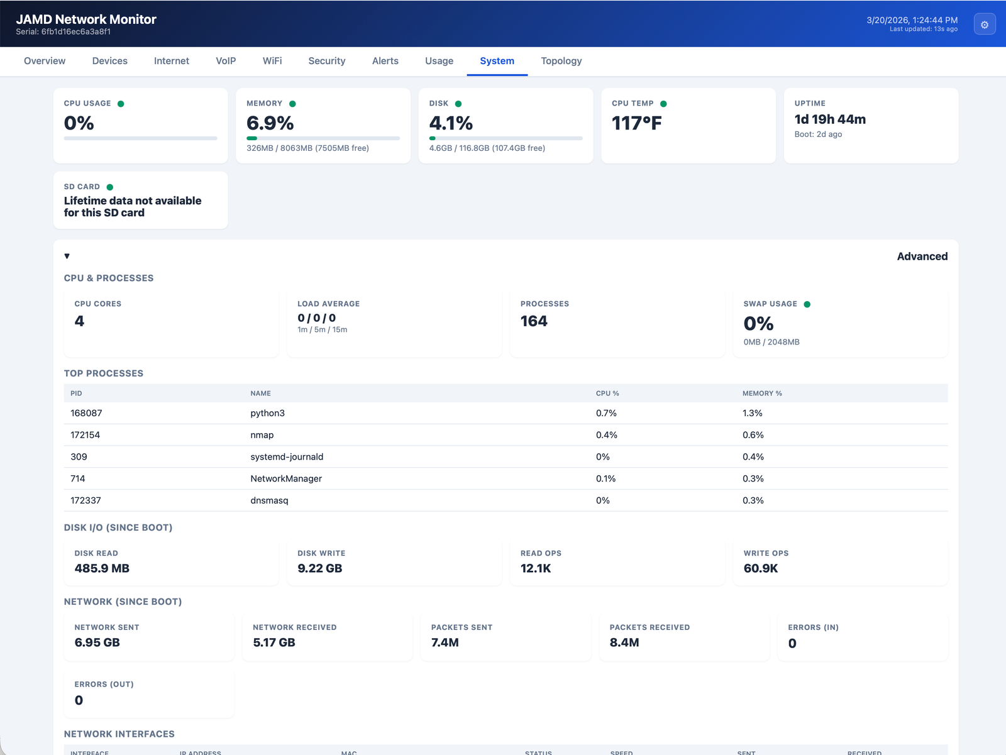Viewport: 1006px width, 755px height.
Task: Click the Advanced toggle link
Action: [922, 256]
